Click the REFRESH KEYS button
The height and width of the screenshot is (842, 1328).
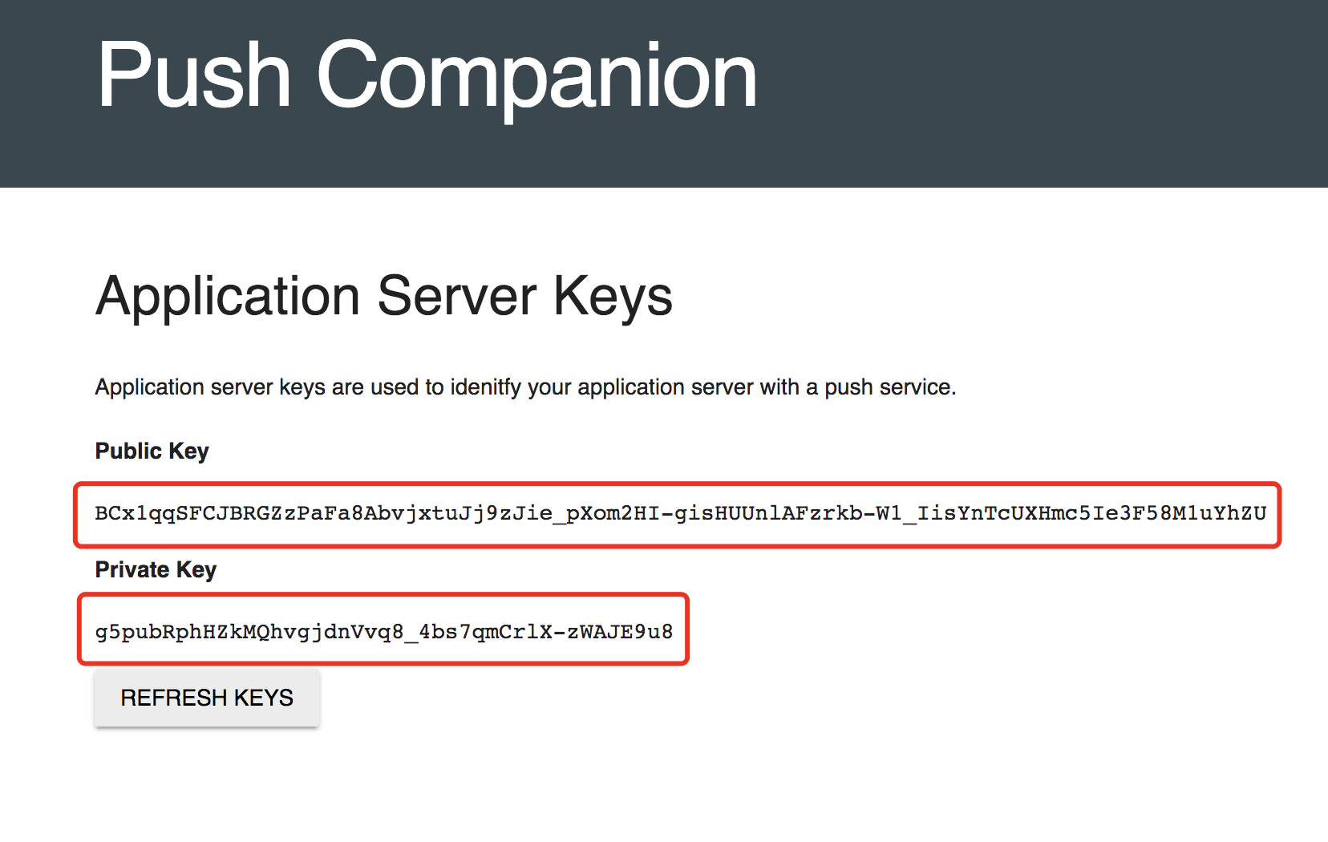coord(207,698)
